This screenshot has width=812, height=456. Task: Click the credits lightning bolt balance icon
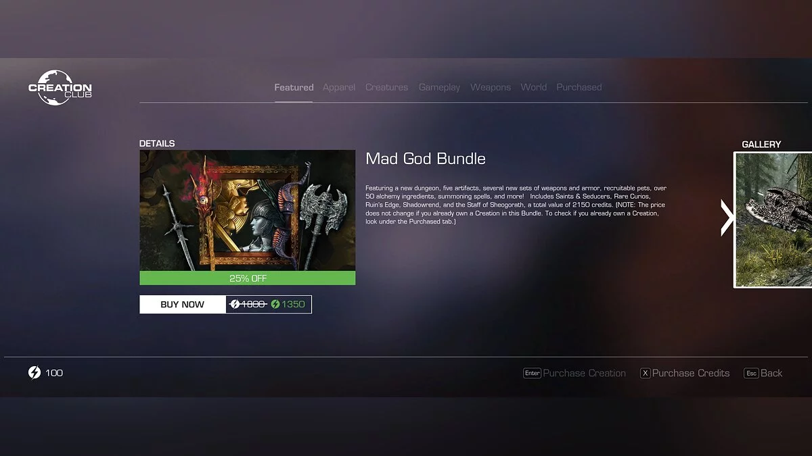[x=35, y=373]
